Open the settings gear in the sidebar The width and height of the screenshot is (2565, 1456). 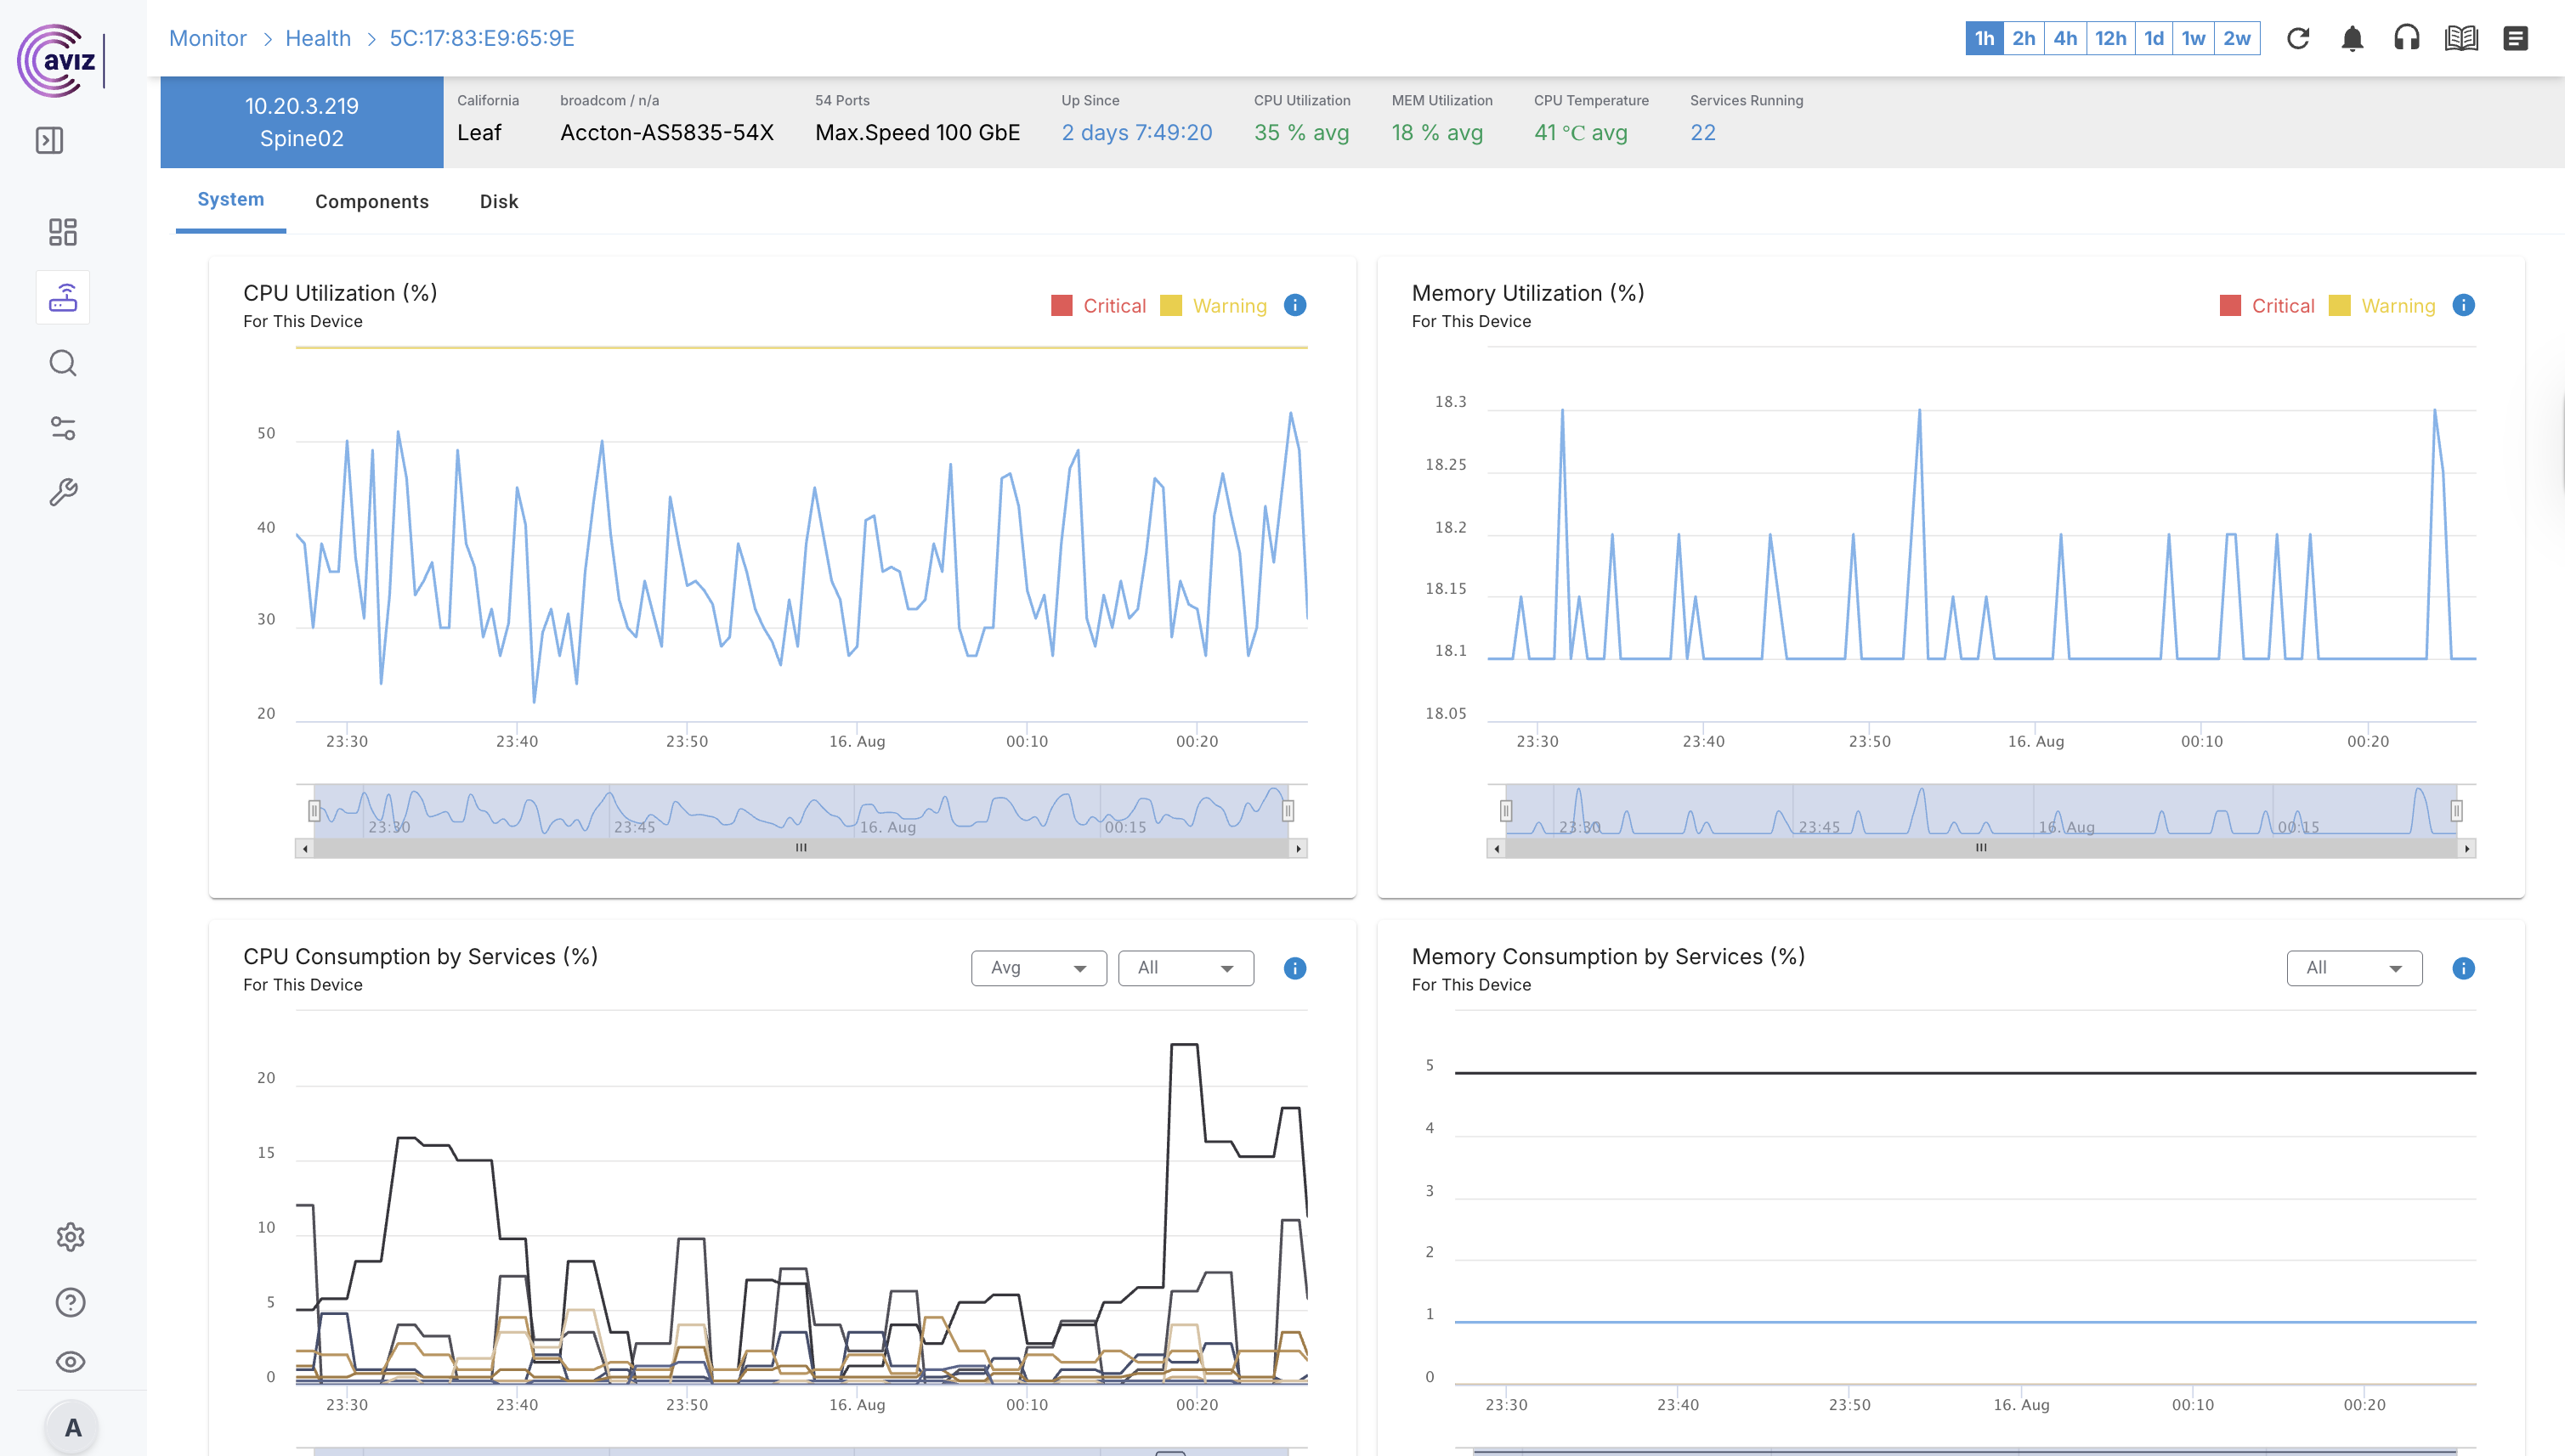coord(70,1237)
